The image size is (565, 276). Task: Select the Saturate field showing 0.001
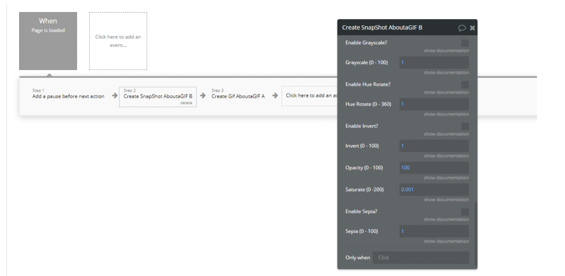[x=434, y=189]
